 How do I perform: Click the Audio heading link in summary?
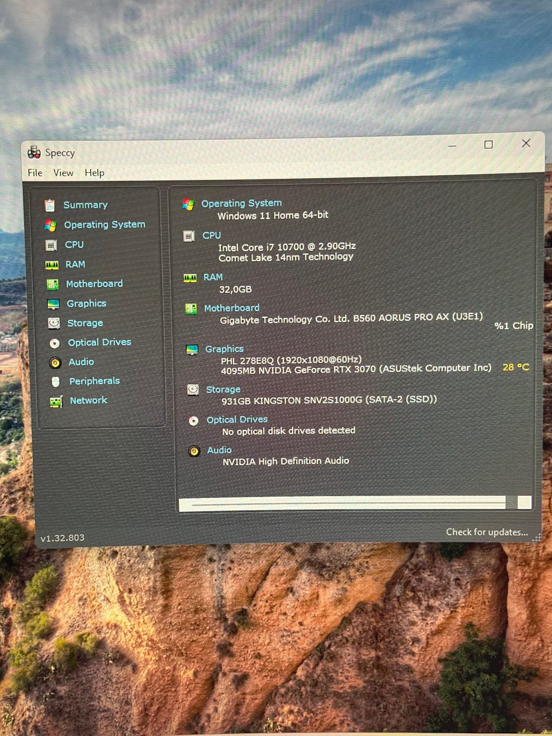point(219,450)
